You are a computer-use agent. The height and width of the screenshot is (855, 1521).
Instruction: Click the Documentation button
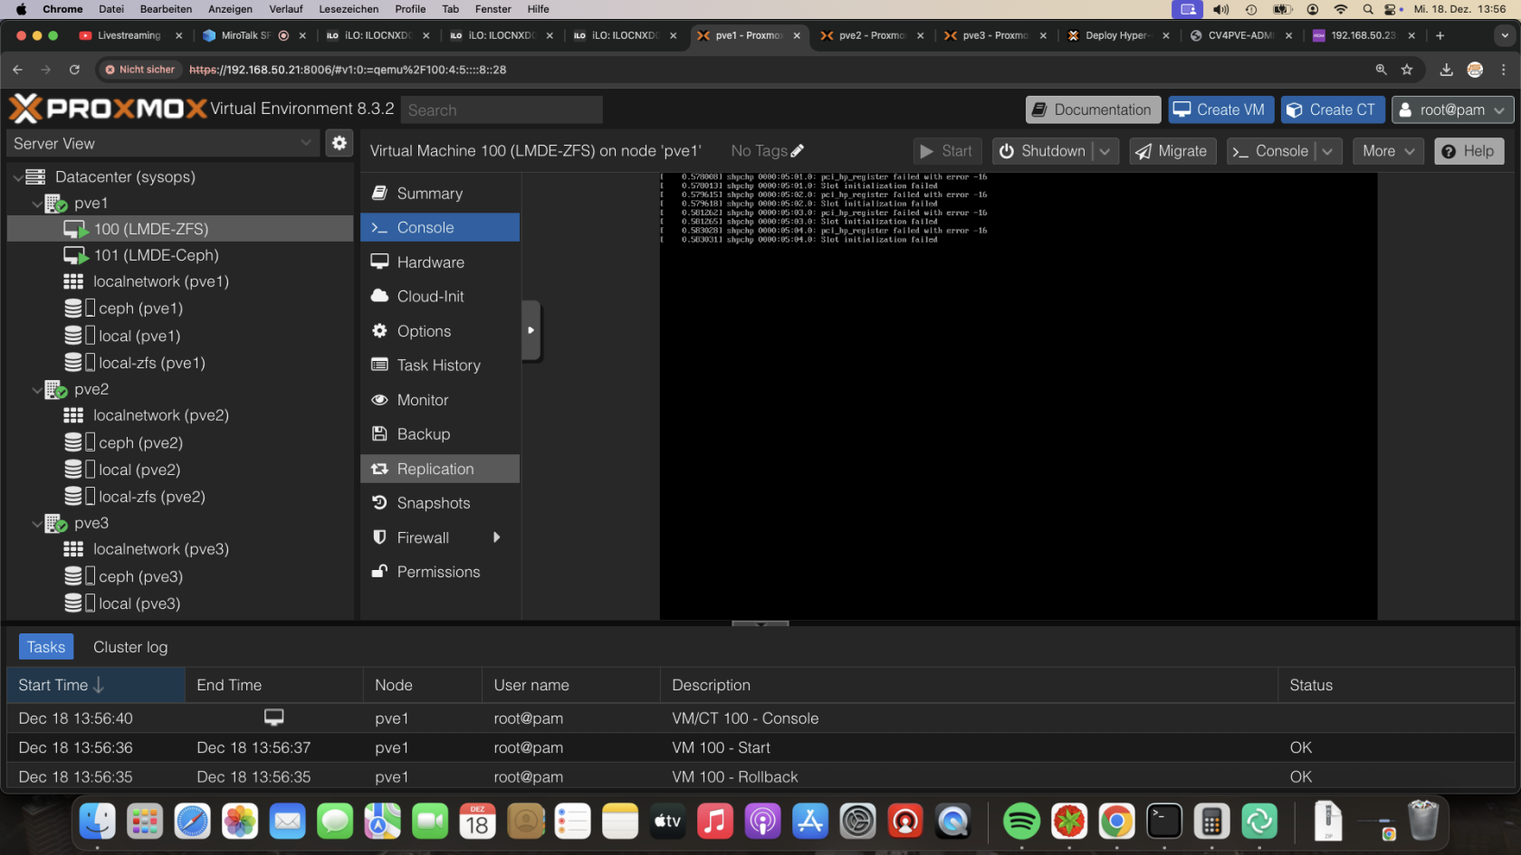(x=1093, y=109)
